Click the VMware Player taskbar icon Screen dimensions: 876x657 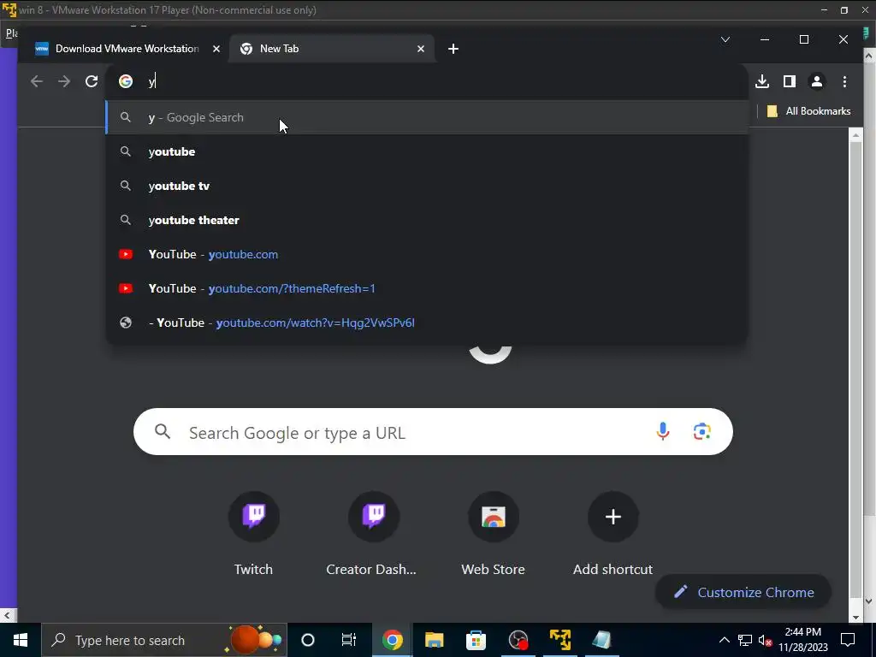pyautogui.click(x=559, y=640)
